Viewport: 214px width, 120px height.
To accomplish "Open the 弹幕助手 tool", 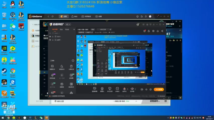I will (x=52, y=67).
